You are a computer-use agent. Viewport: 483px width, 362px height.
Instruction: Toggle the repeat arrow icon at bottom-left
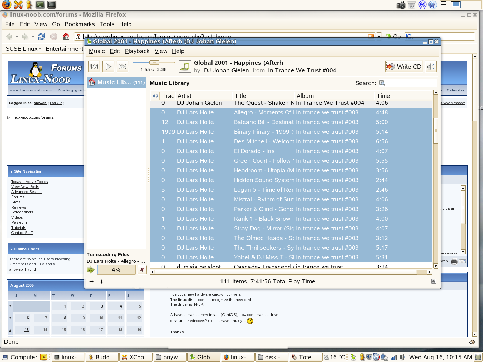(x=92, y=281)
